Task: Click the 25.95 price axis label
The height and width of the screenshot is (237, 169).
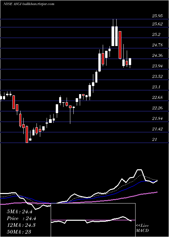Action: (x=158, y=16)
